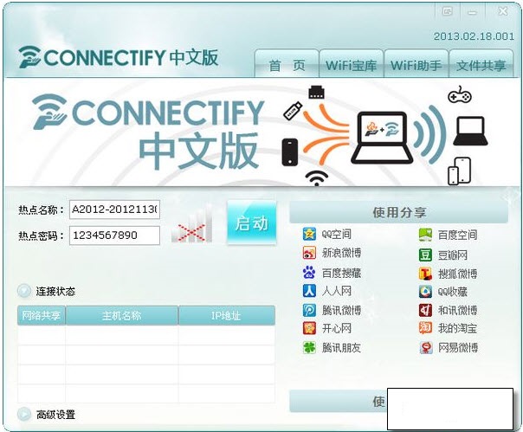Click the 人人网 share icon
The height and width of the screenshot is (432, 523).
(x=309, y=291)
